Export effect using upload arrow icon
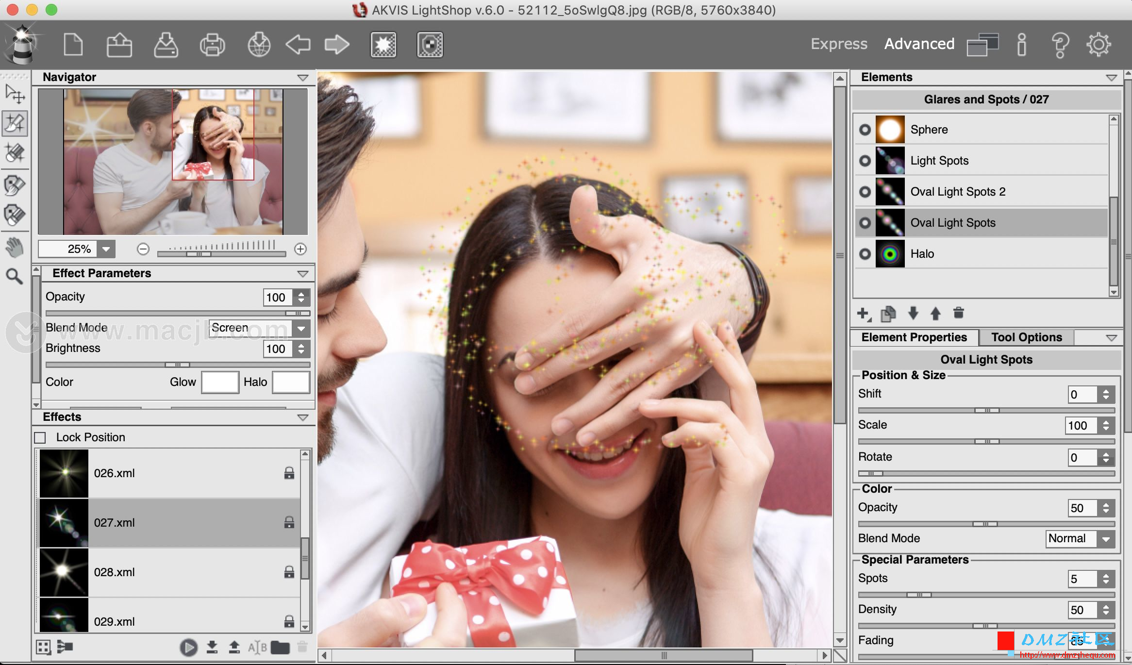 point(234,647)
